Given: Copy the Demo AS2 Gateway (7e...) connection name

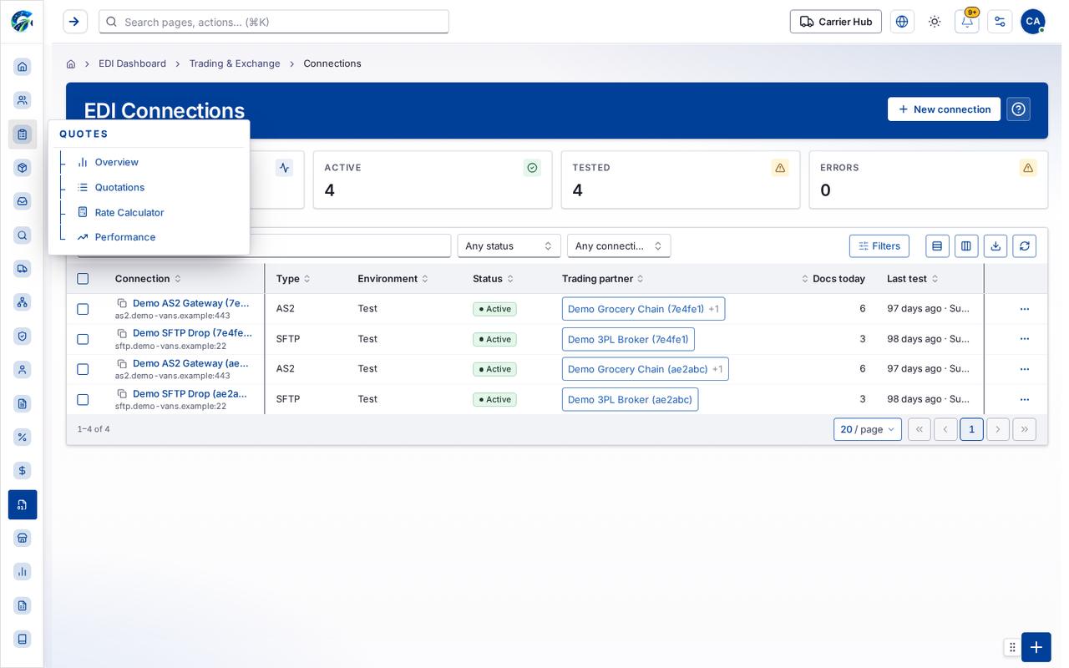Looking at the screenshot, I should [x=122, y=303].
